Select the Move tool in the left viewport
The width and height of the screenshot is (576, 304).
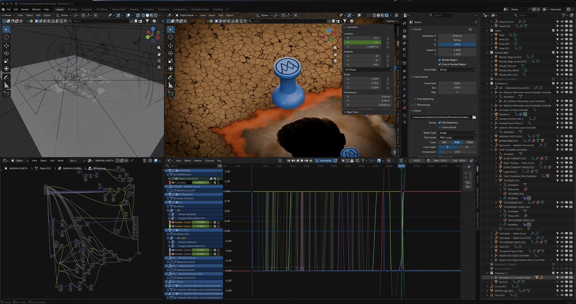pos(7,45)
